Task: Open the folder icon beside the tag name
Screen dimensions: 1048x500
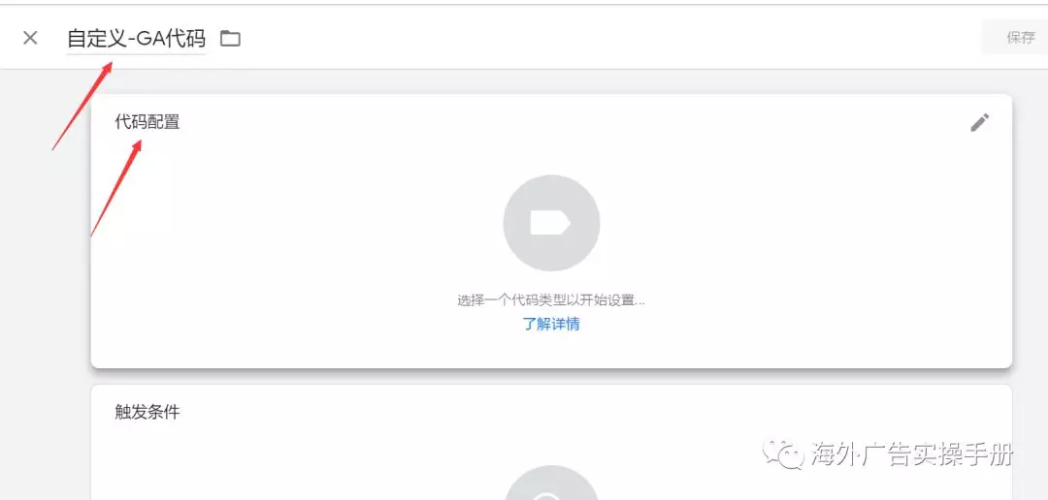Action: (231, 39)
